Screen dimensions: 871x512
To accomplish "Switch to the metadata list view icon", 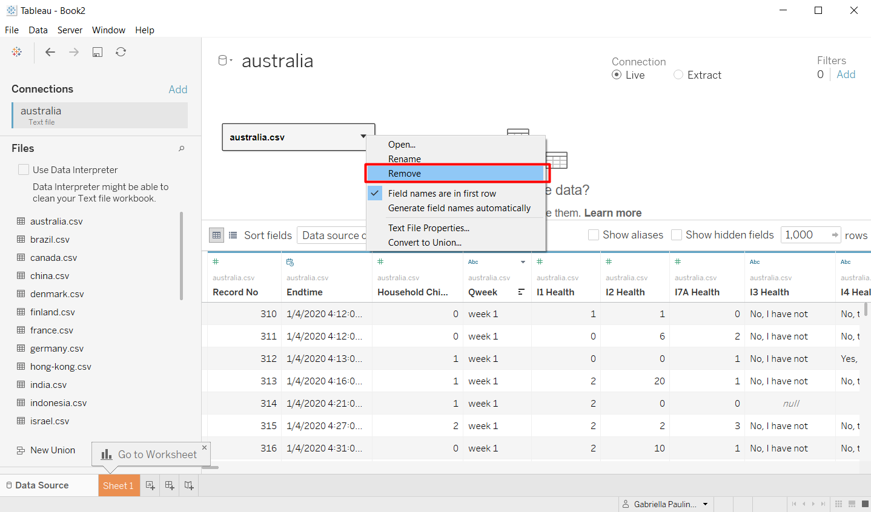I will tap(233, 235).
